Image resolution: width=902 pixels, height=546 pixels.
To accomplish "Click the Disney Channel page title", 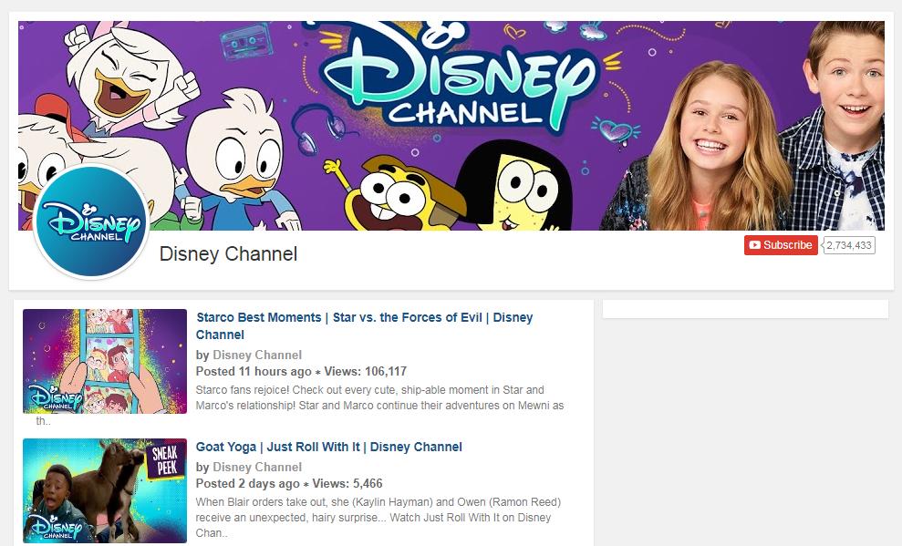I will click(x=228, y=253).
